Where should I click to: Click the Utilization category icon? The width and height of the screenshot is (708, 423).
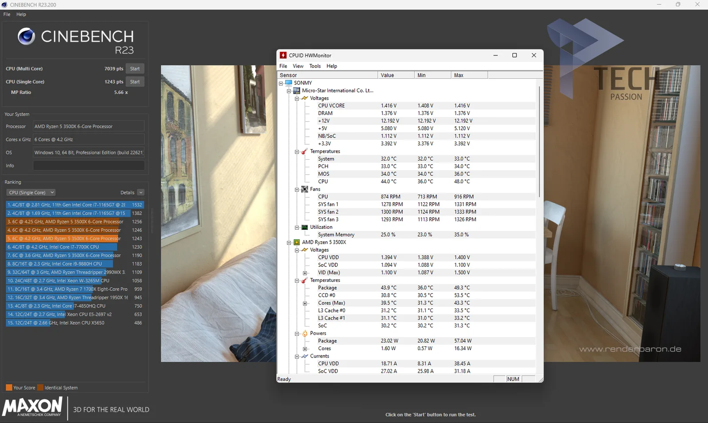(x=304, y=227)
